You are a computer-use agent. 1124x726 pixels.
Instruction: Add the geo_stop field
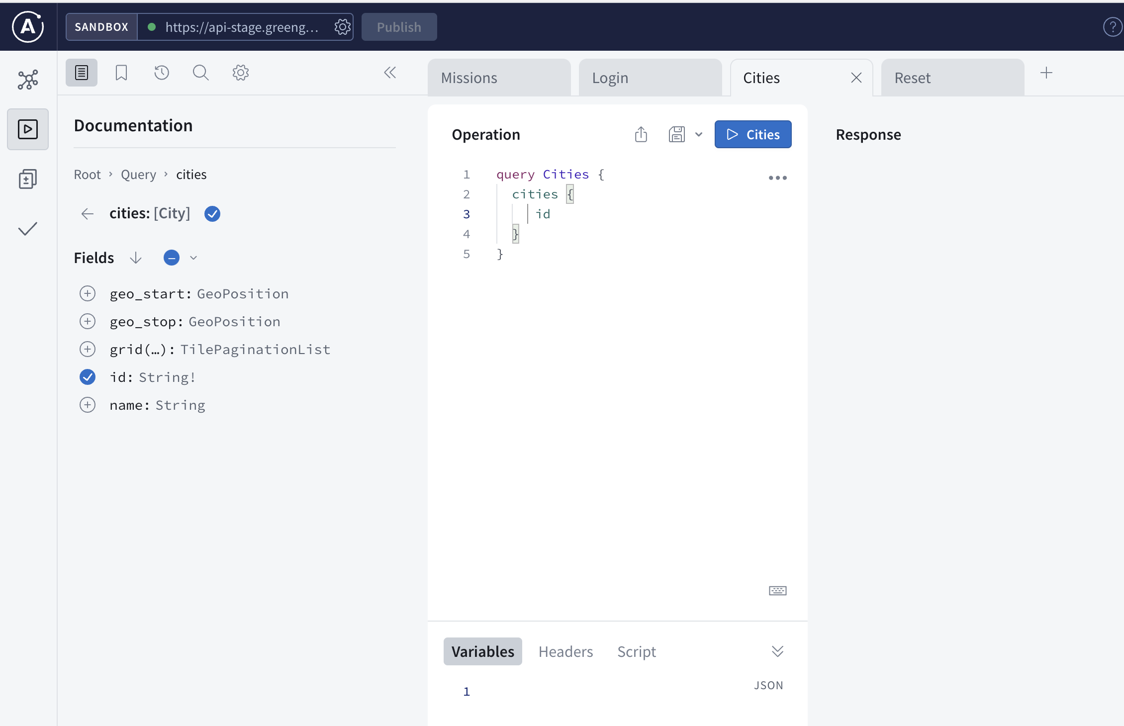point(88,321)
